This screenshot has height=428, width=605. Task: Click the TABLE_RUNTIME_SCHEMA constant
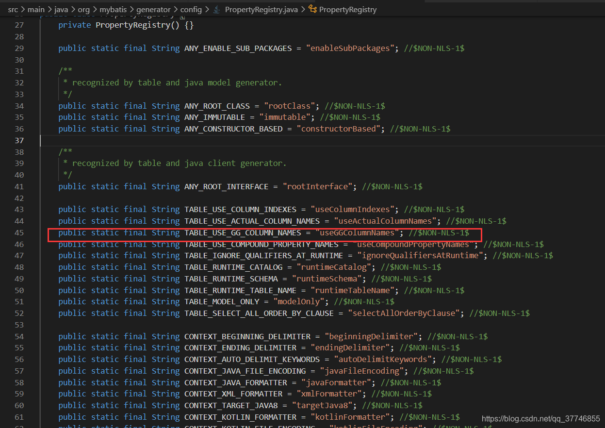[231, 279]
